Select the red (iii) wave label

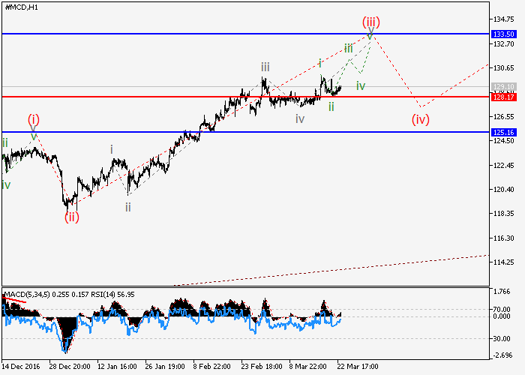[371, 22]
